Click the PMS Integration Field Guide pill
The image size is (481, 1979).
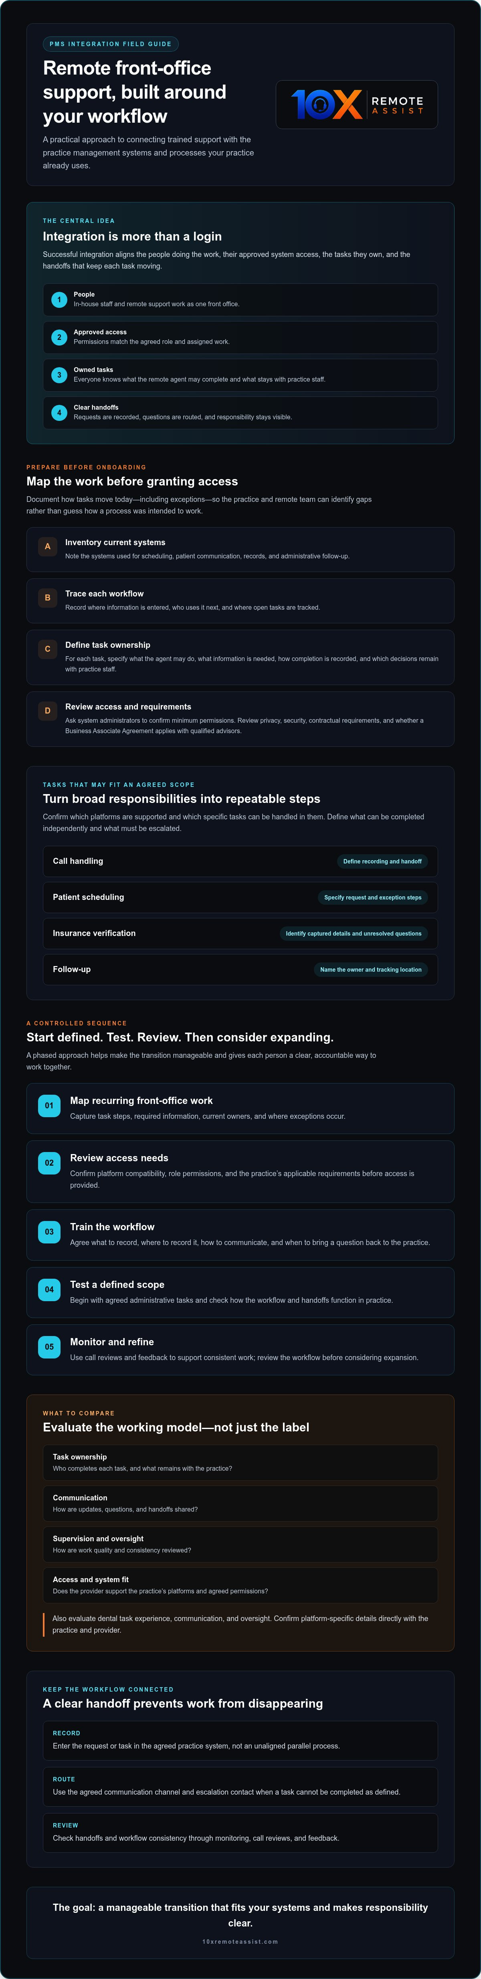point(111,44)
